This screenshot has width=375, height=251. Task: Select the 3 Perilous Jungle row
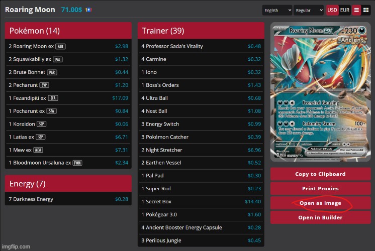[x=201, y=240]
